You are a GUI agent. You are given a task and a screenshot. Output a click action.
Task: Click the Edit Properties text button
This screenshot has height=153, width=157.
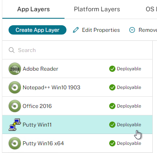(x=101, y=30)
